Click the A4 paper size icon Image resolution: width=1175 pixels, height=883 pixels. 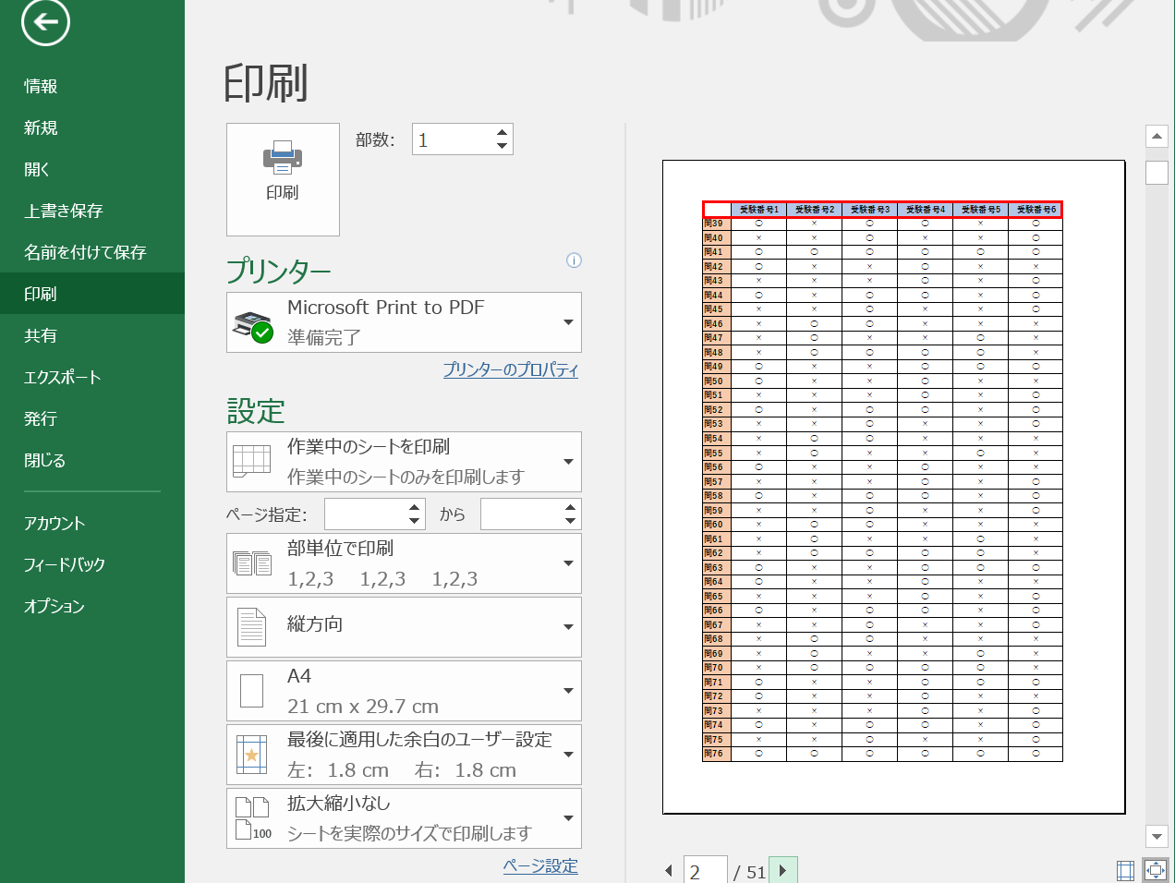(251, 690)
